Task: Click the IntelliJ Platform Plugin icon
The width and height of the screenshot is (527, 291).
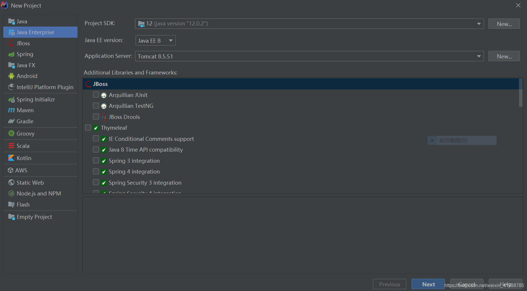Action: pyautogui.click(x=11, y=87)
